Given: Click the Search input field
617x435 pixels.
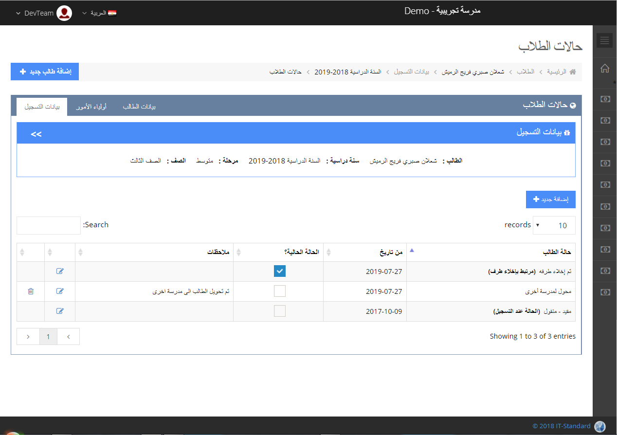Looking at the screenshot, I should point(49,225).
